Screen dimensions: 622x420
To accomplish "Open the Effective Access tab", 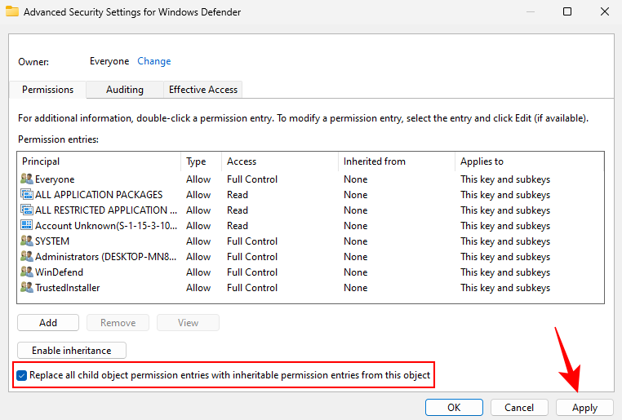I will 203,90.
